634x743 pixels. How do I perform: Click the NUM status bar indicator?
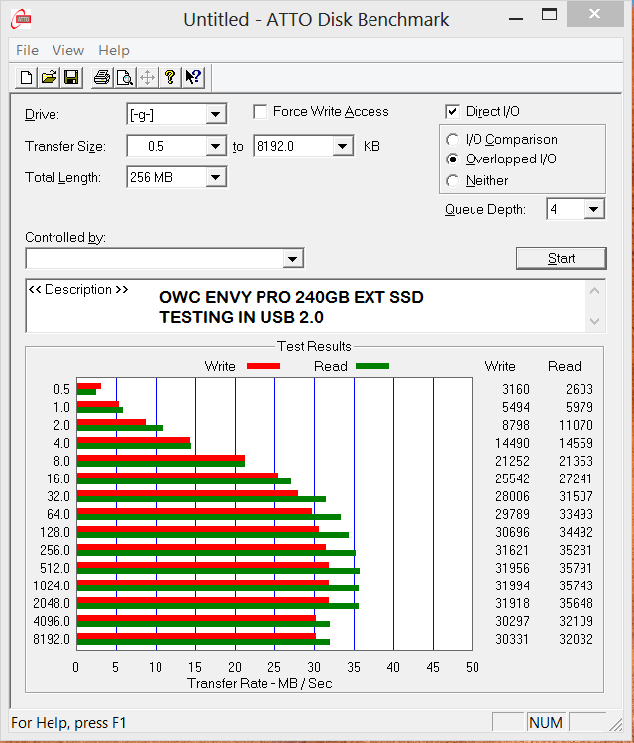(546, 723)
